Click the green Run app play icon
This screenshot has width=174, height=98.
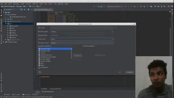pos(125,7)
